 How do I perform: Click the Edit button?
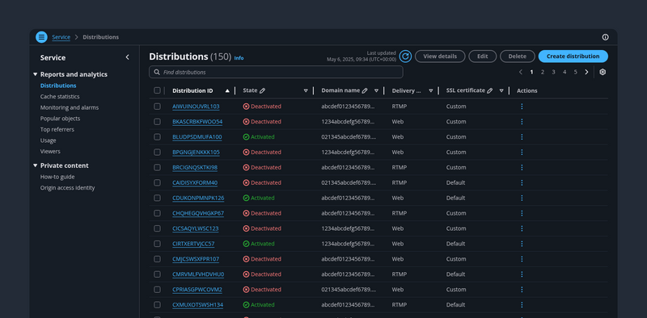(482, 56)
